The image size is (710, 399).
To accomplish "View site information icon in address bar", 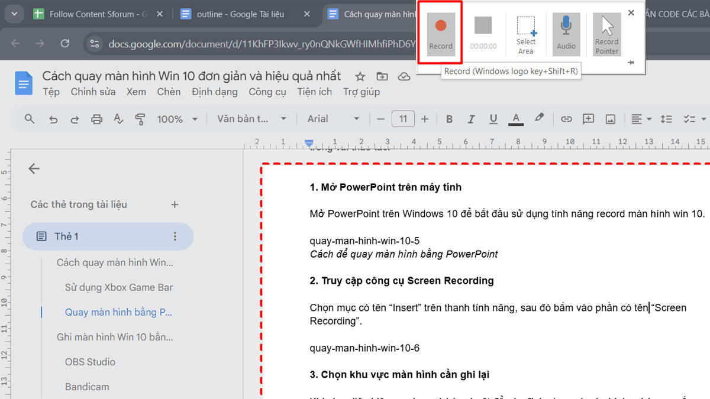I will click(94, 44).
